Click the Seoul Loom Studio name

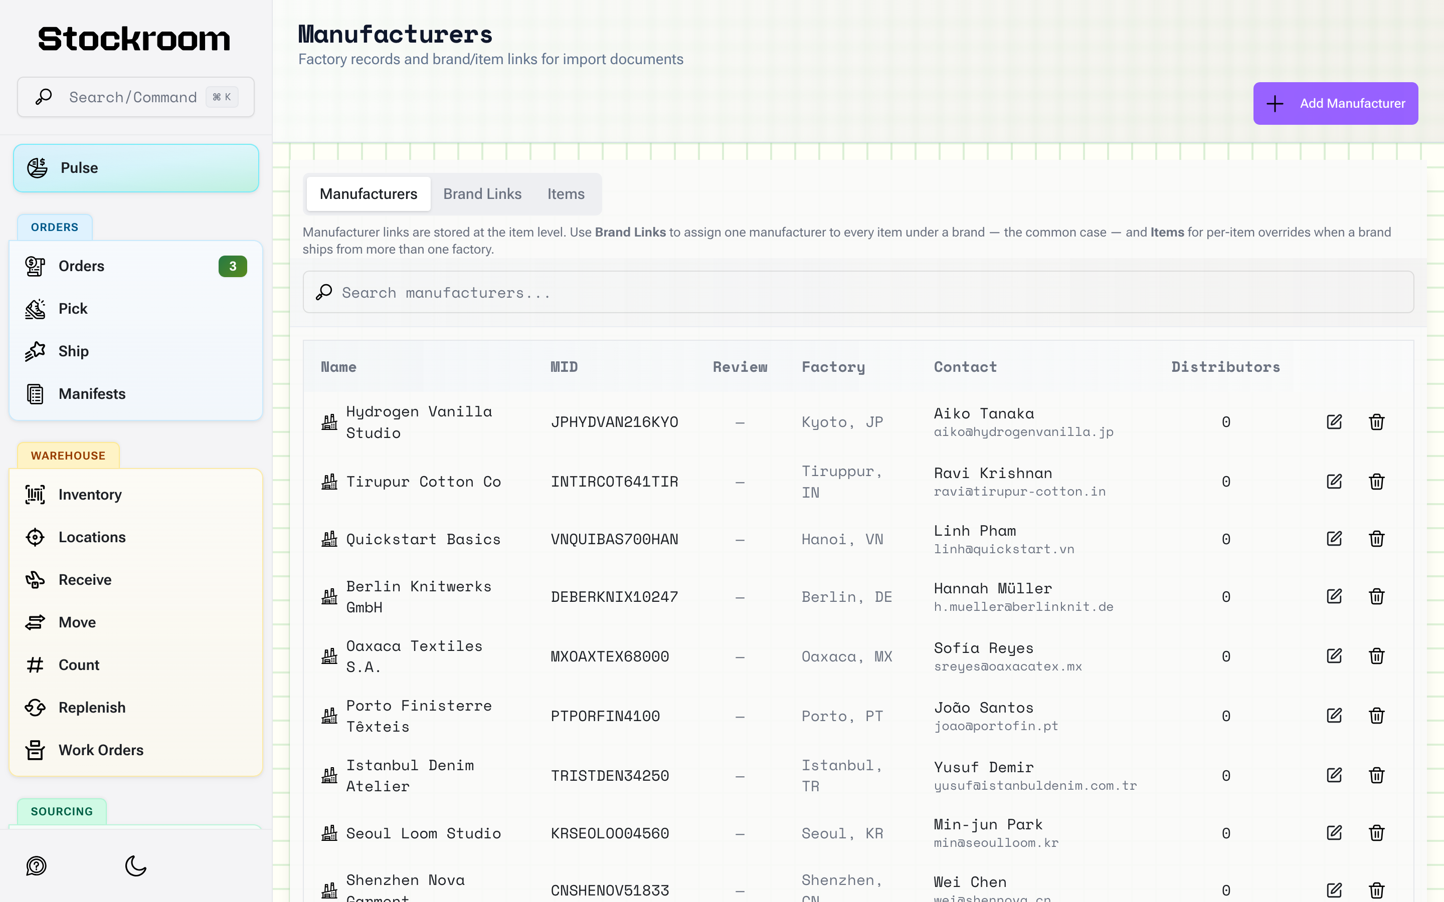[x=424, y=833]
